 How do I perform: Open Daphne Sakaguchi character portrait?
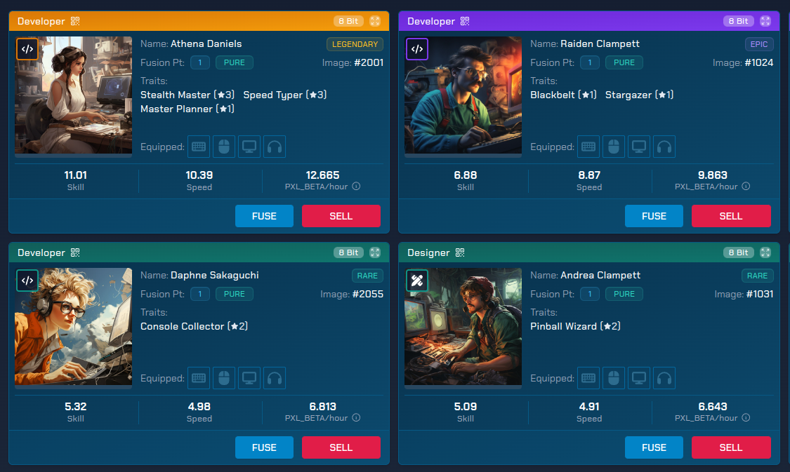pos(74,328)
